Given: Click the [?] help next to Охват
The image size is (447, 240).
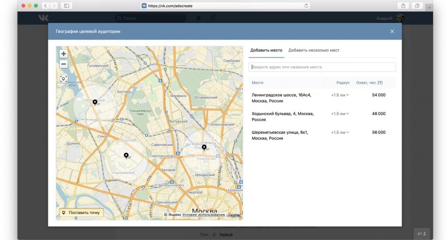Looking at the screenshot, I should tap(380, 83).
